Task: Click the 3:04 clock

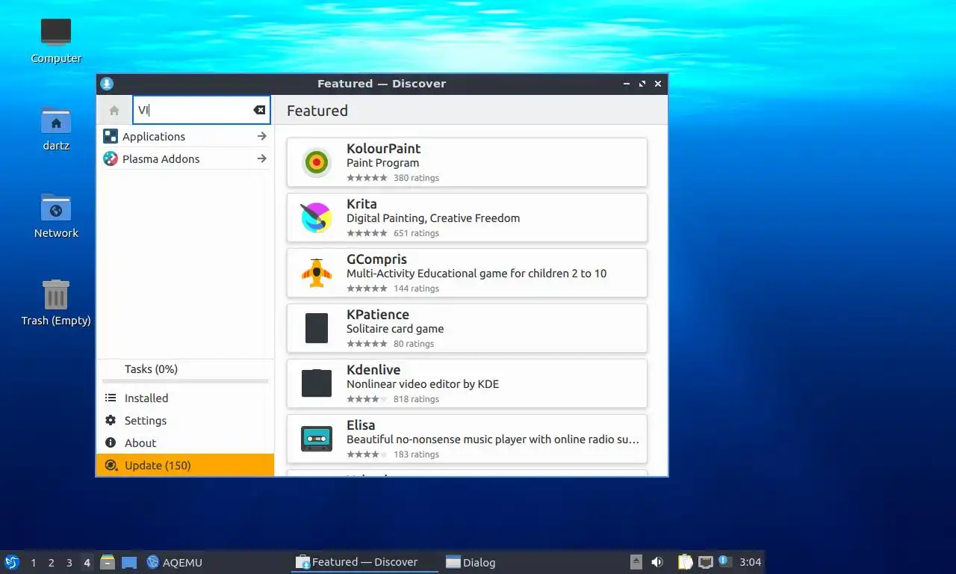Action: (750, 562)
